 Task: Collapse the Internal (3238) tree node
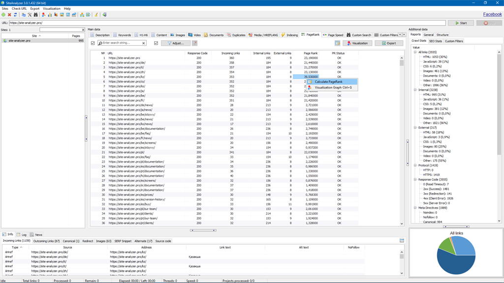[x=415, y=90]
